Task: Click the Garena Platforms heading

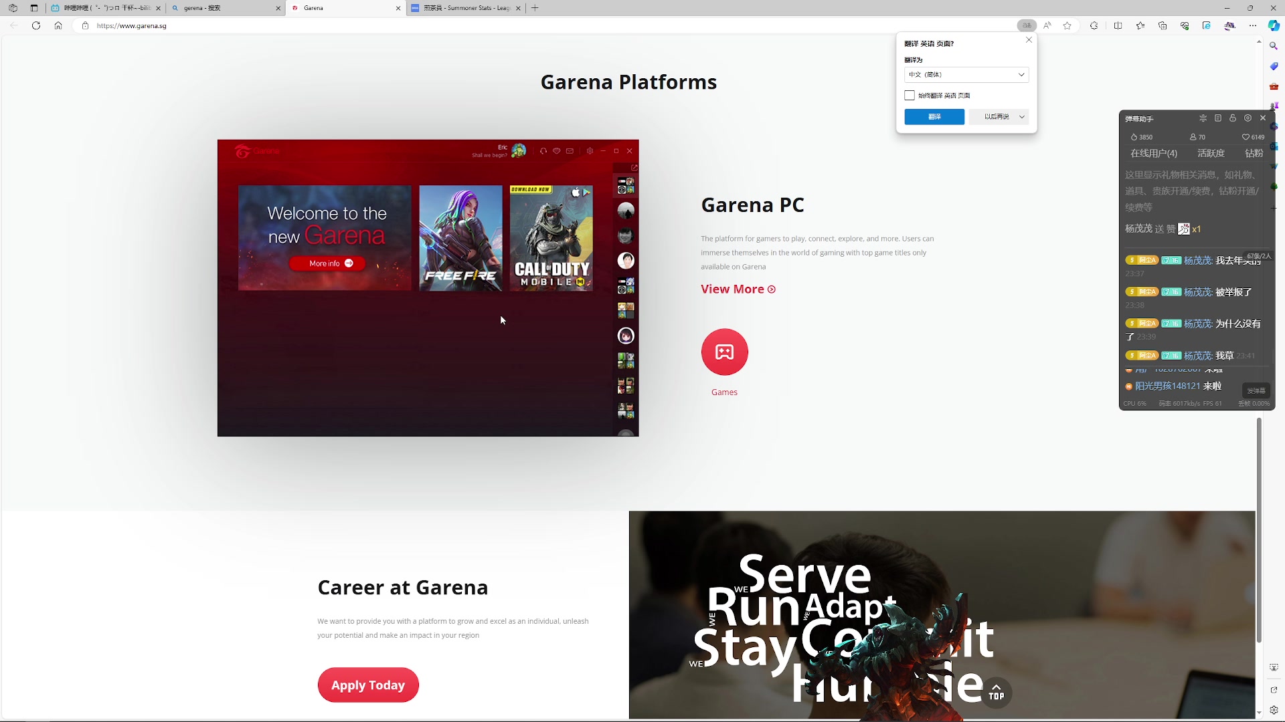Action: coord(628,82)
